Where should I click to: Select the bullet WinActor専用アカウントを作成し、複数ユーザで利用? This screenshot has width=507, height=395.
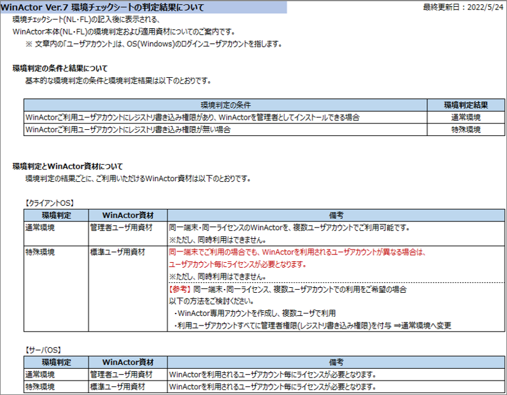[x=254, y=313]
